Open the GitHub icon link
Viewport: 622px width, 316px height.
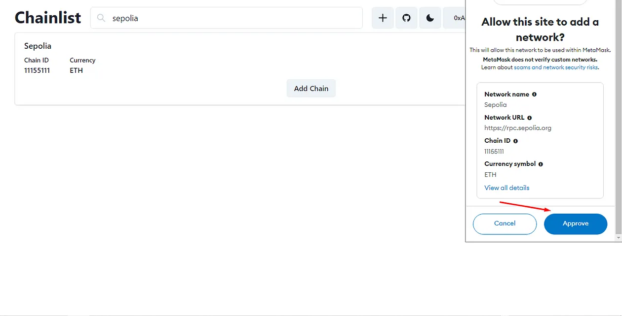coord(406,18)
